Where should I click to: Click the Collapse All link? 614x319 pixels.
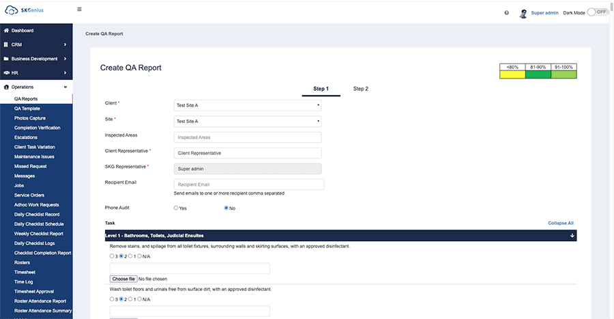(x=560, y=223)
